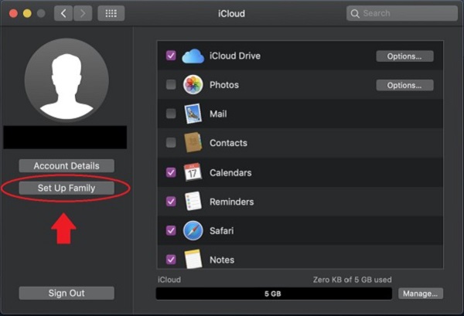Click the 'Calendars' label text
This screenshot has width=464, height=316.
click(x=230, y=172)
